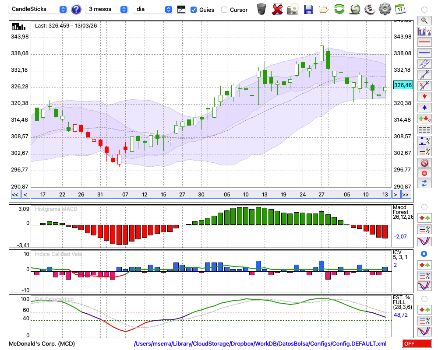This screenshot has width=438, height=350.
Task: Click the highlighted 326,46 price label
Action: [x=403, y=85]
